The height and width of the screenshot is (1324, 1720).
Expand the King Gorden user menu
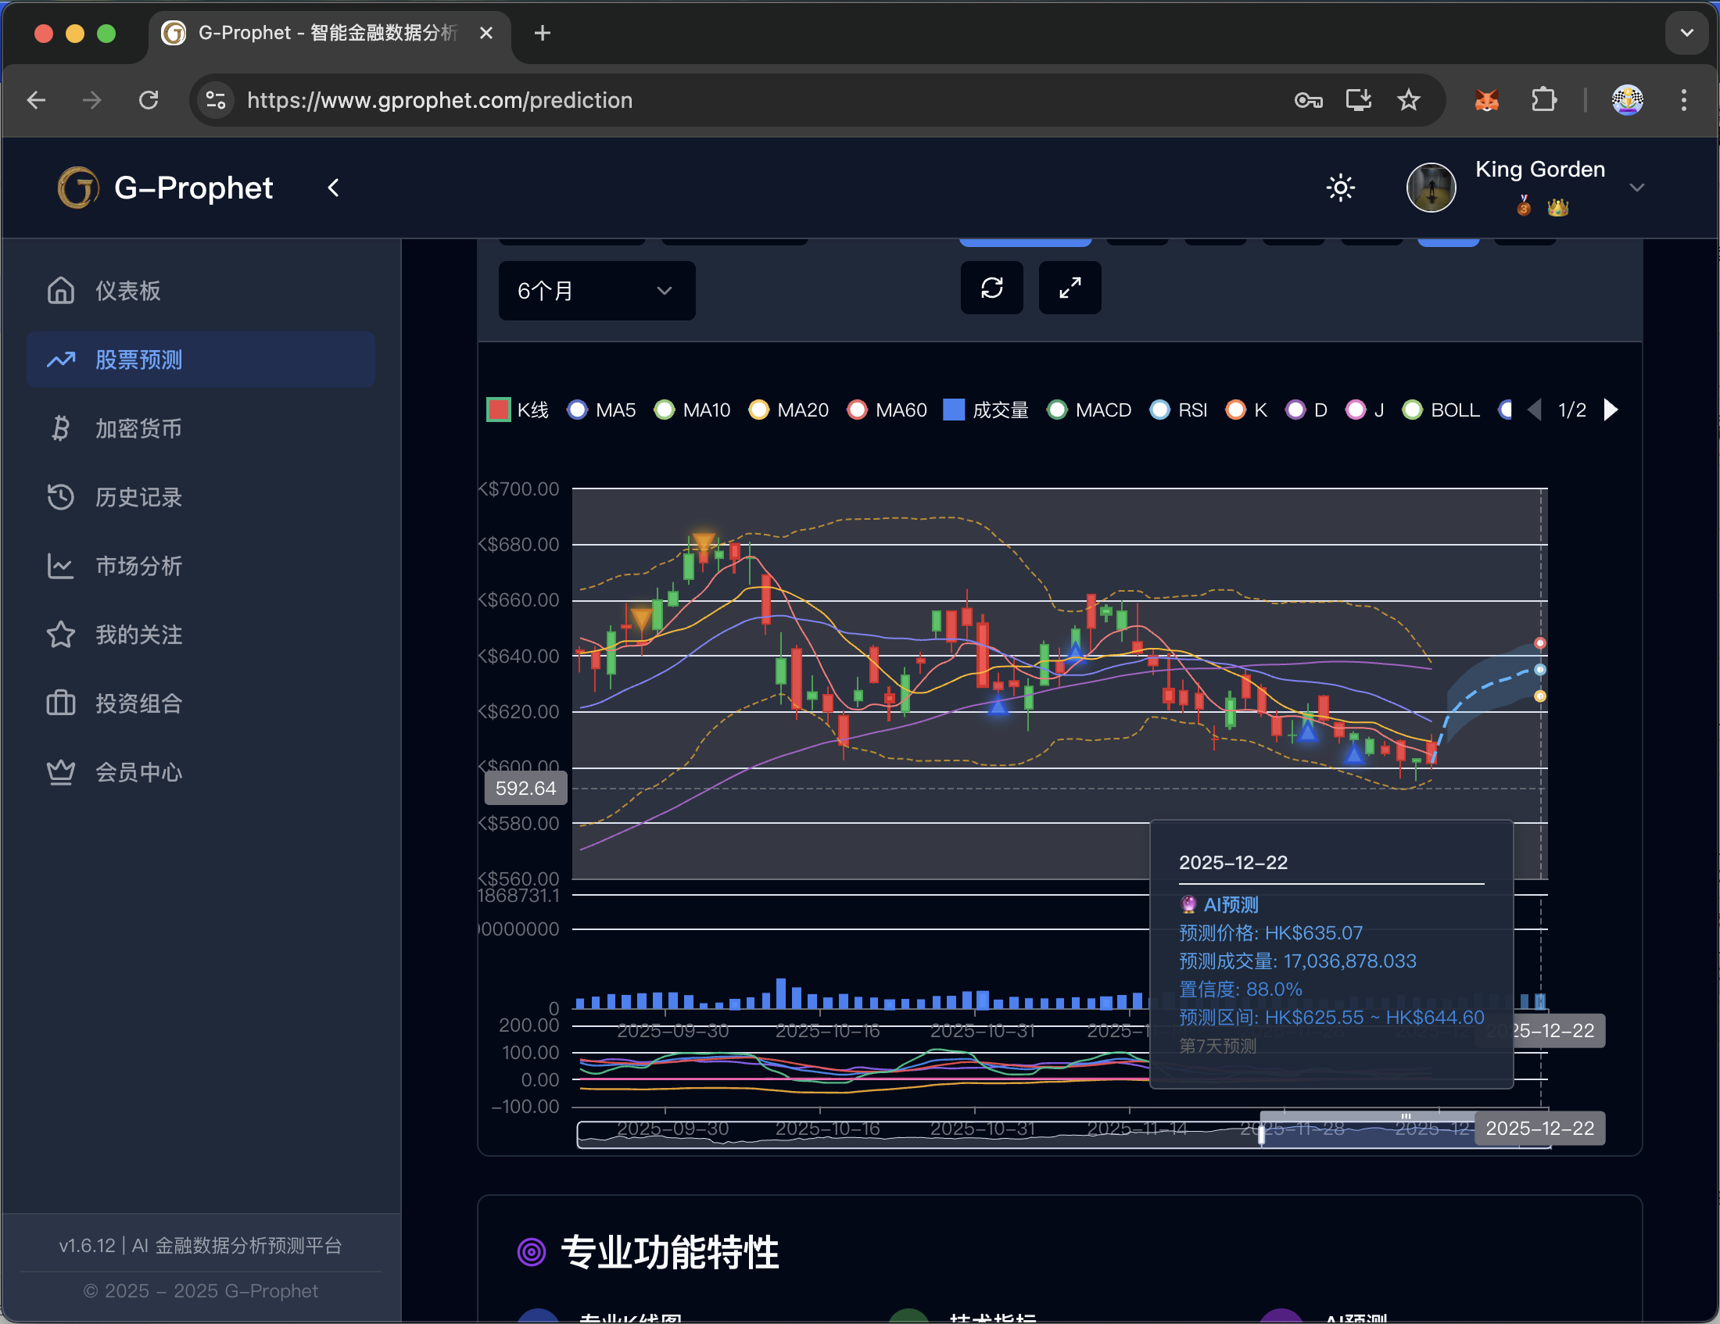[x=1636, y=188]
